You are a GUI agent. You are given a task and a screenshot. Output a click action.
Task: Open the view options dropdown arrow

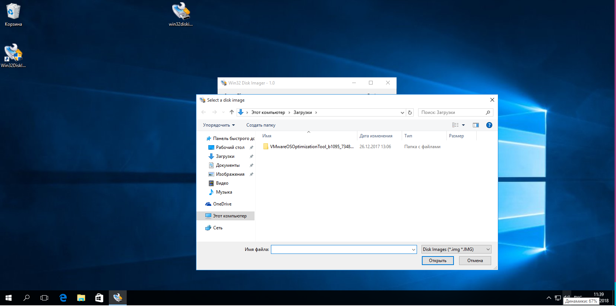pos(463,125)
